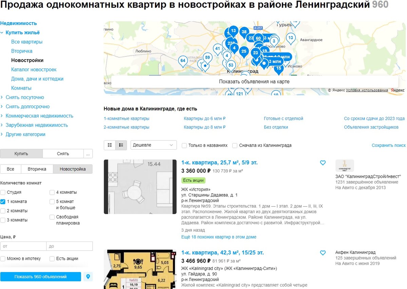The image size is (407, 289).
Task: Open Все квартиры in sidebar
Action: (27, 42)
